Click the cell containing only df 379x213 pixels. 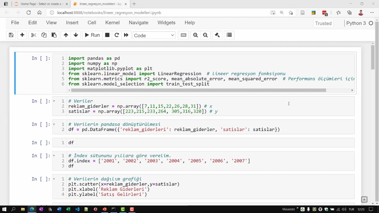[203, 143]
